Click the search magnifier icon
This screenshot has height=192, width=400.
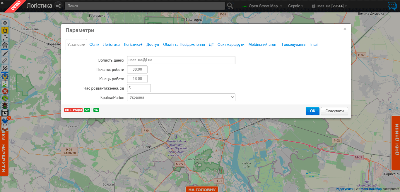point(230,6)
